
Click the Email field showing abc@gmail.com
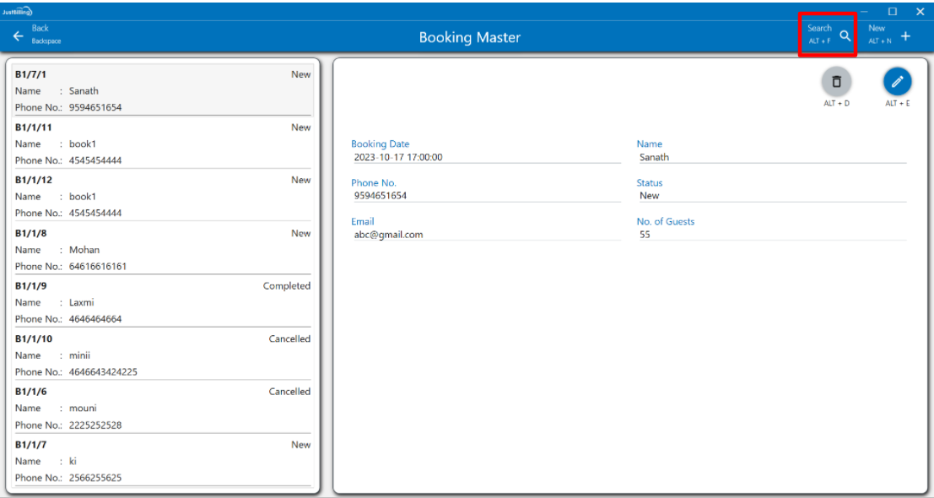coord(472,235)
